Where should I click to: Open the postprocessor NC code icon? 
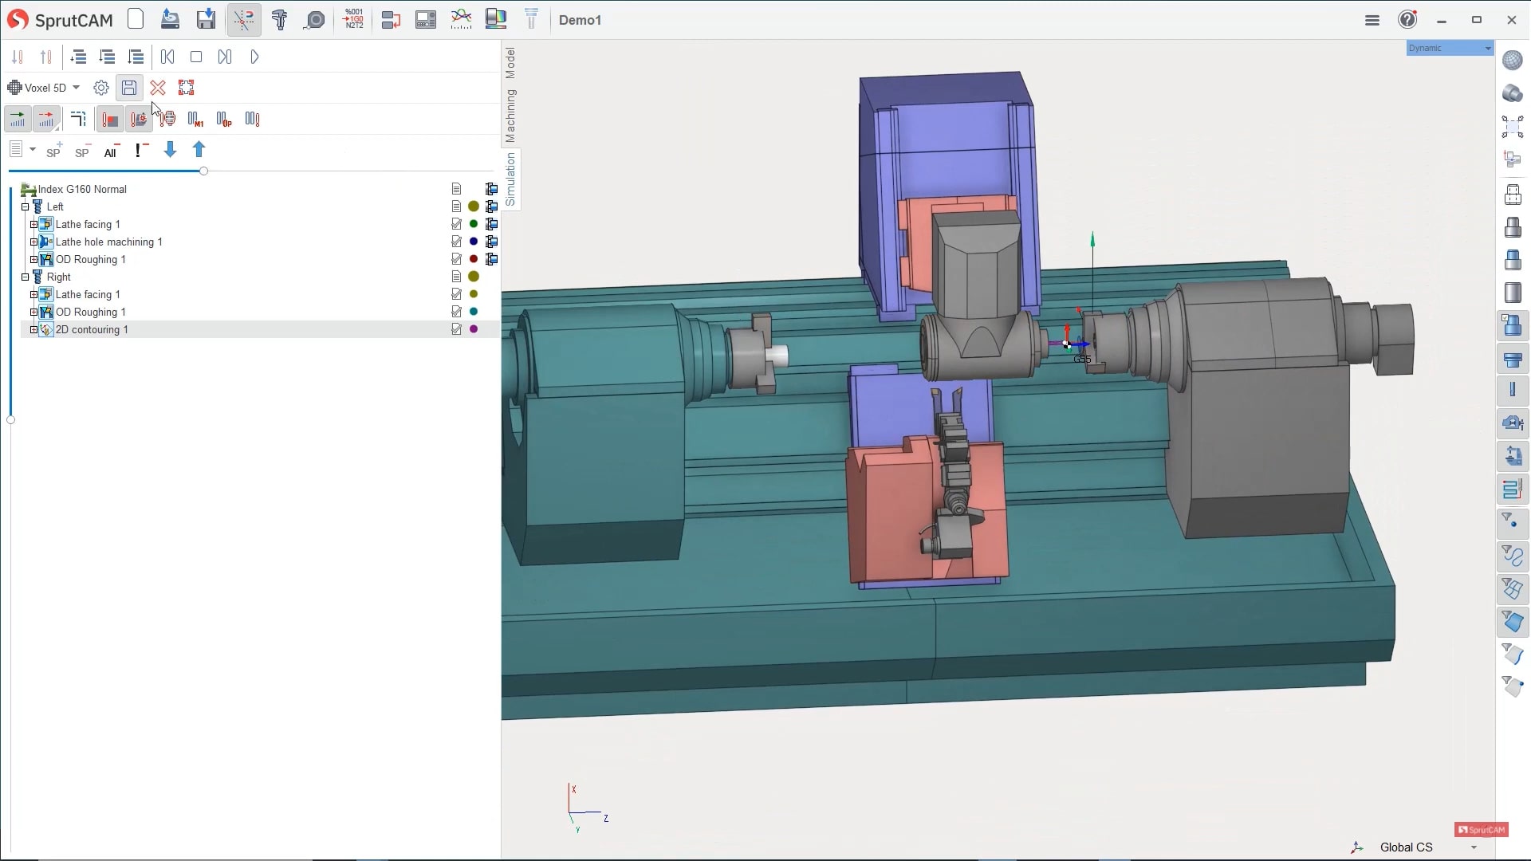[x=353, y=19]
